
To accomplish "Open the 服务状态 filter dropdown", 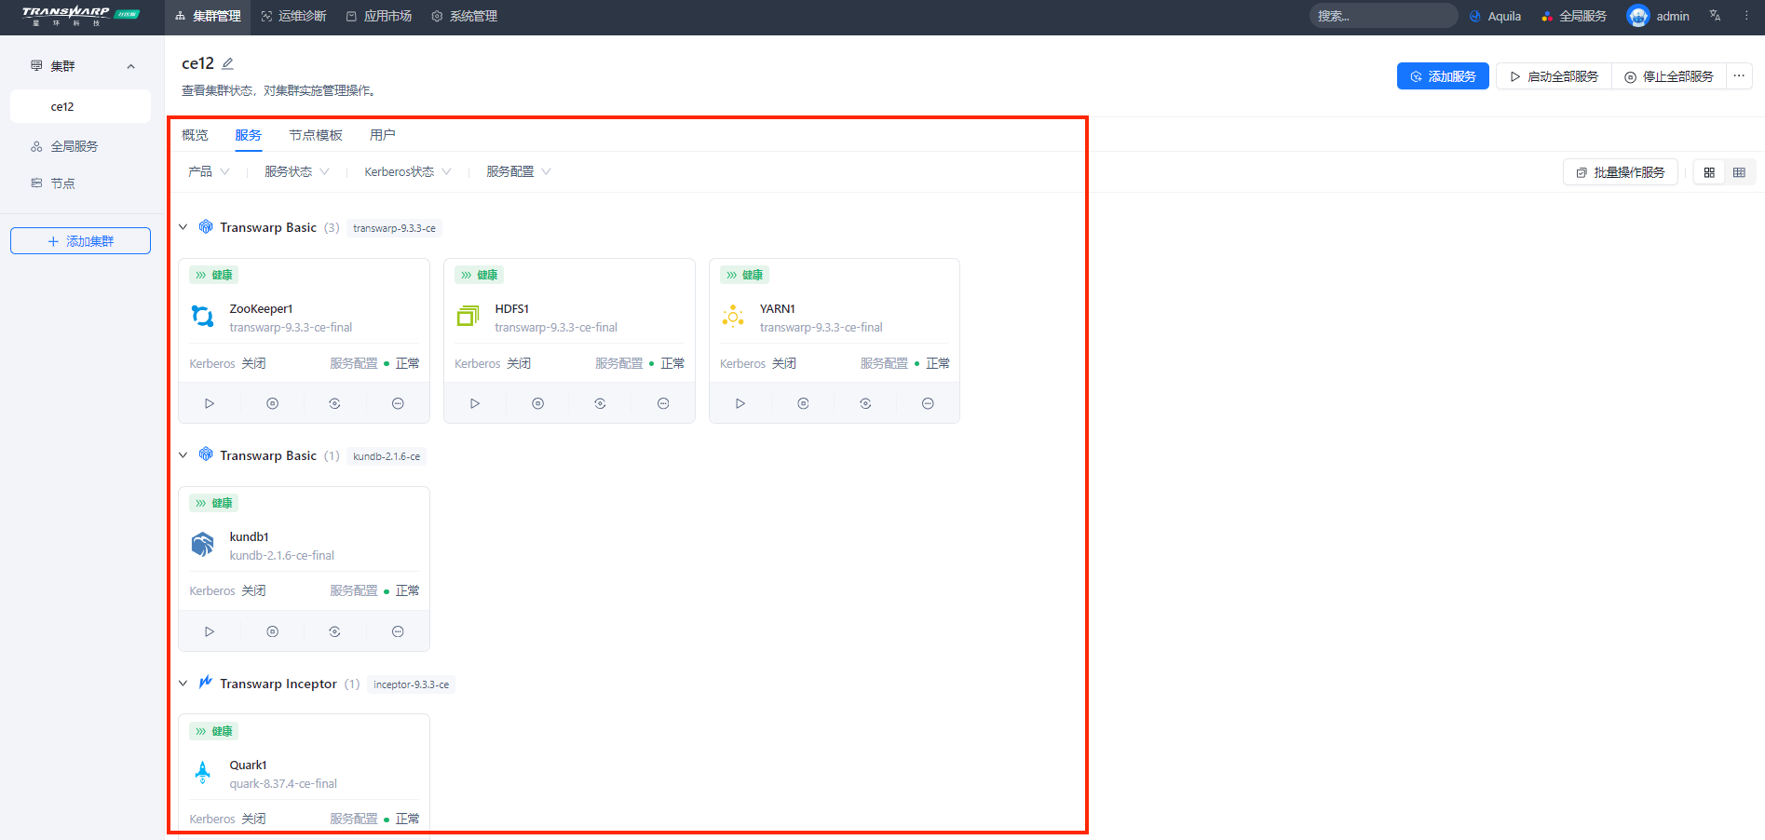I will [x=297, y=171].
